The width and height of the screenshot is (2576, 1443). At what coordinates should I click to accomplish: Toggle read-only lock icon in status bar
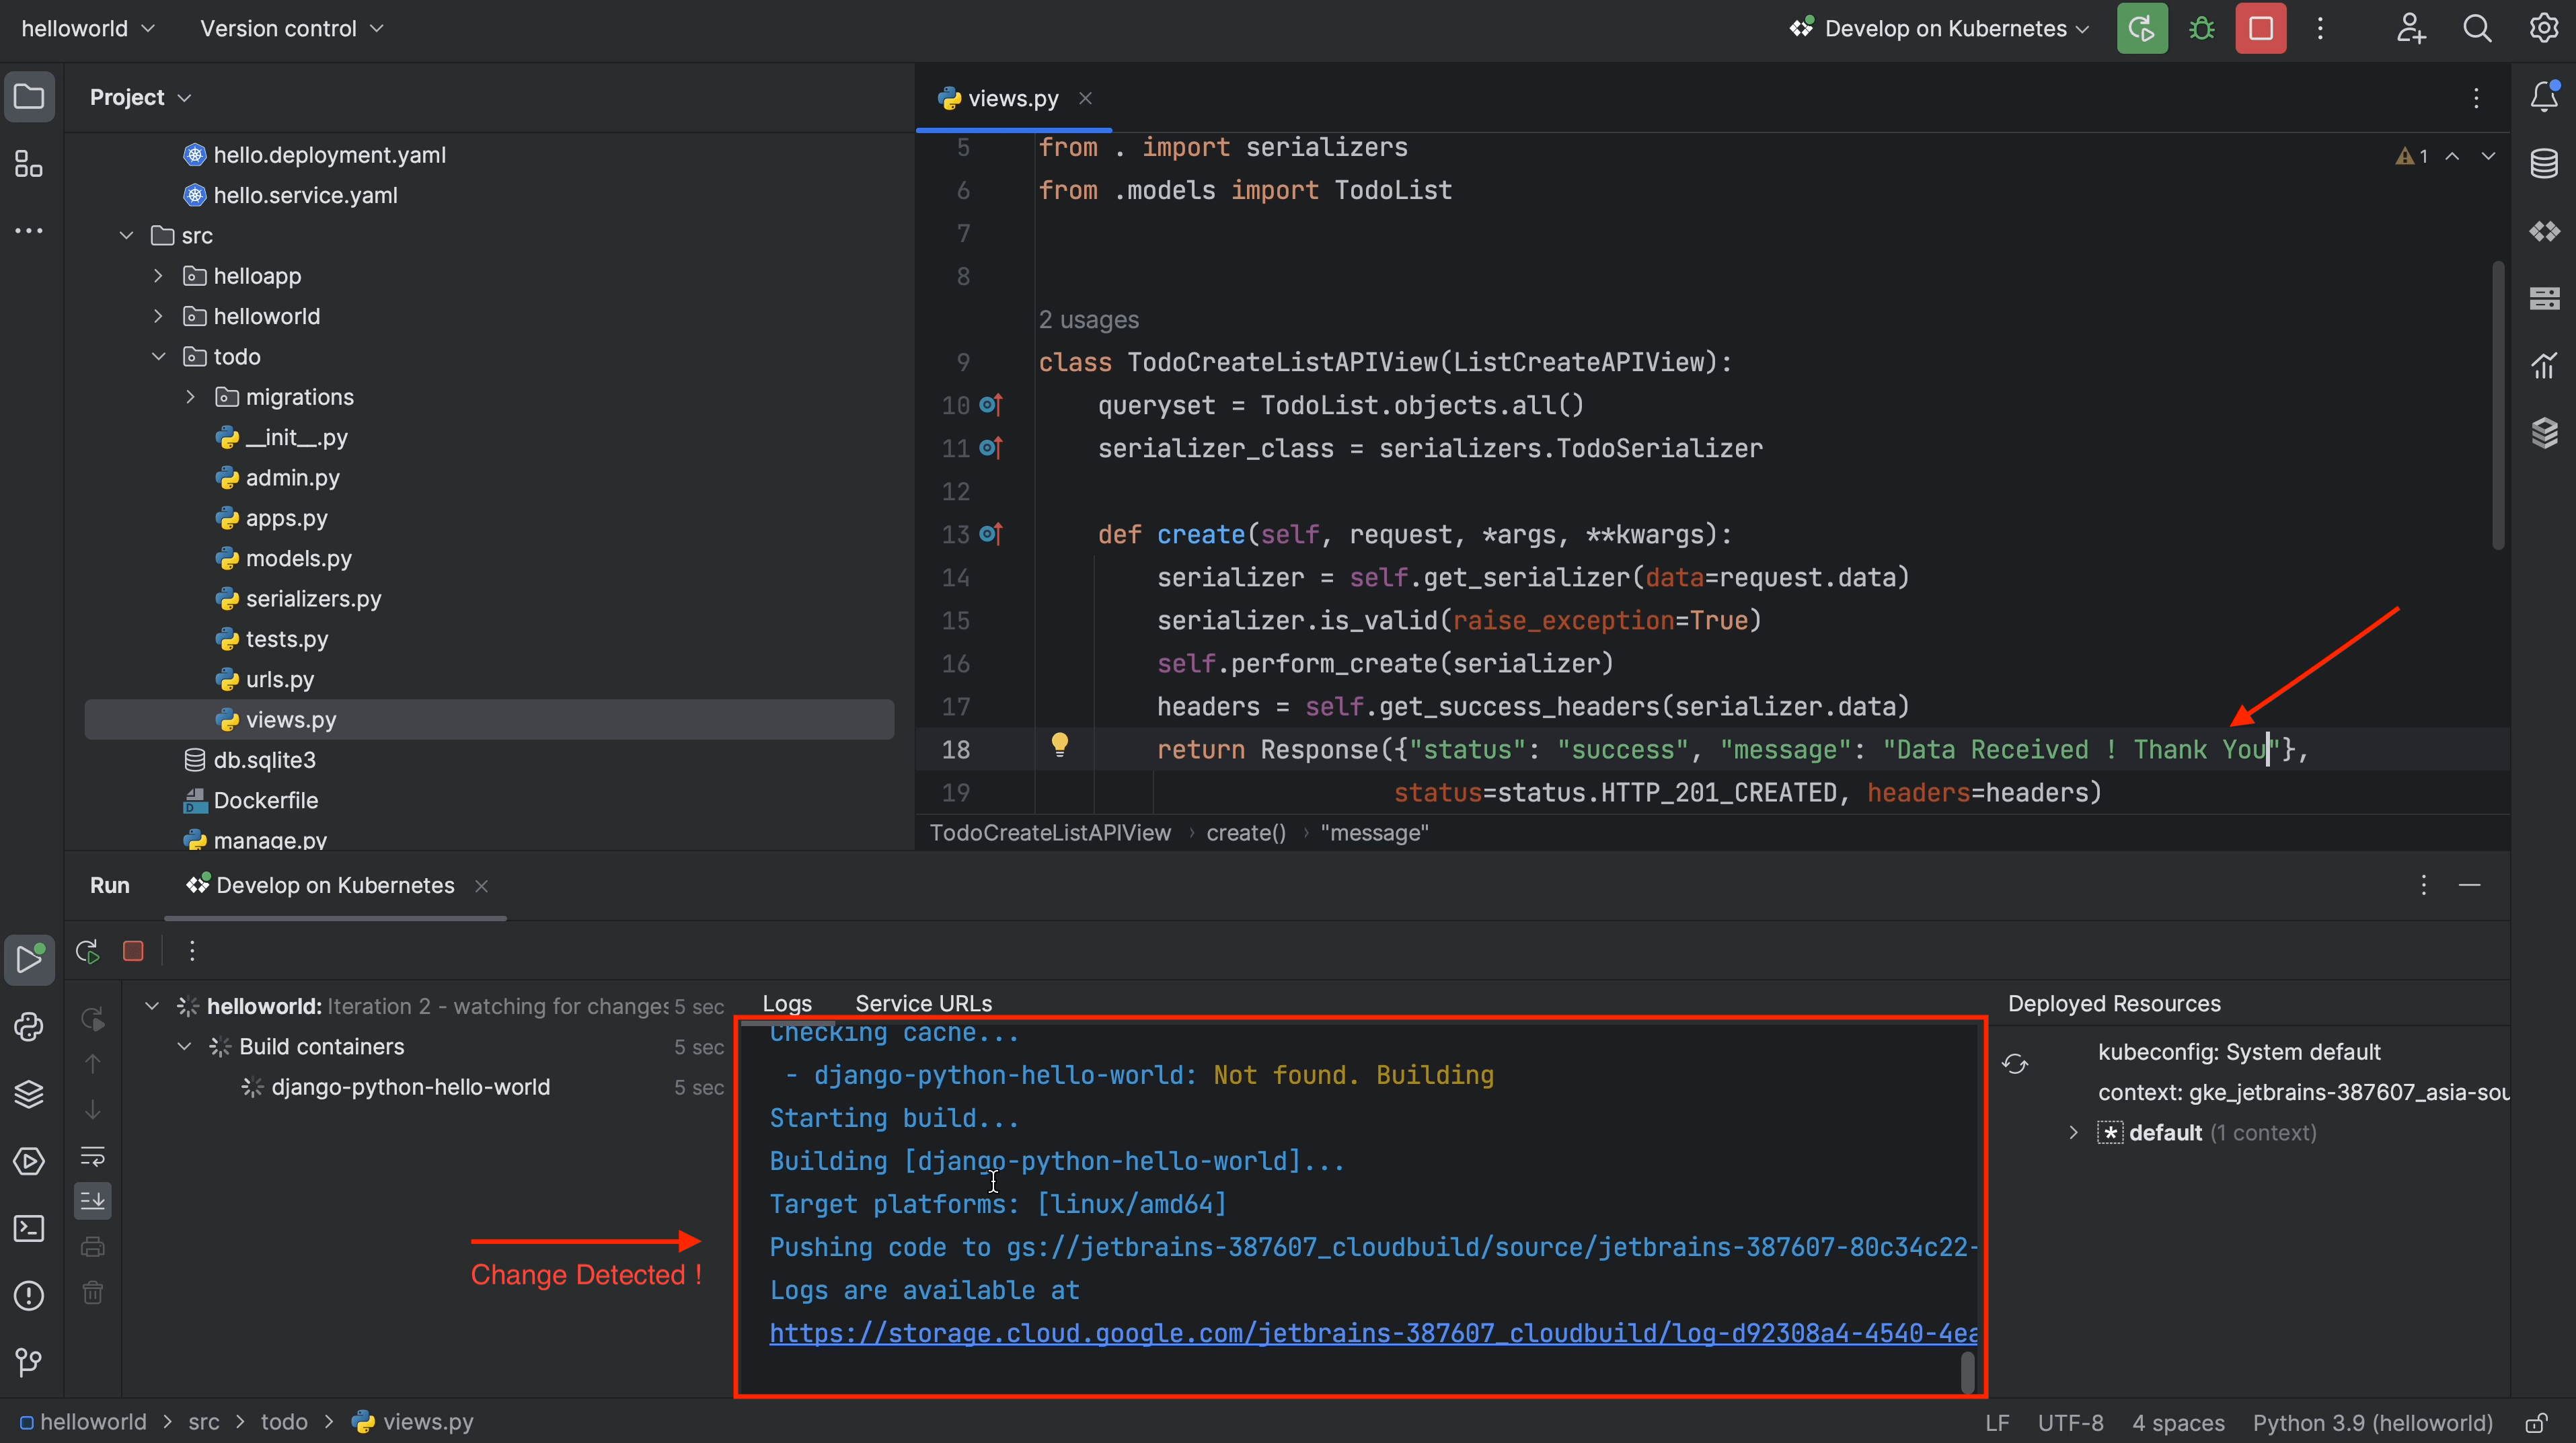2535,1423
